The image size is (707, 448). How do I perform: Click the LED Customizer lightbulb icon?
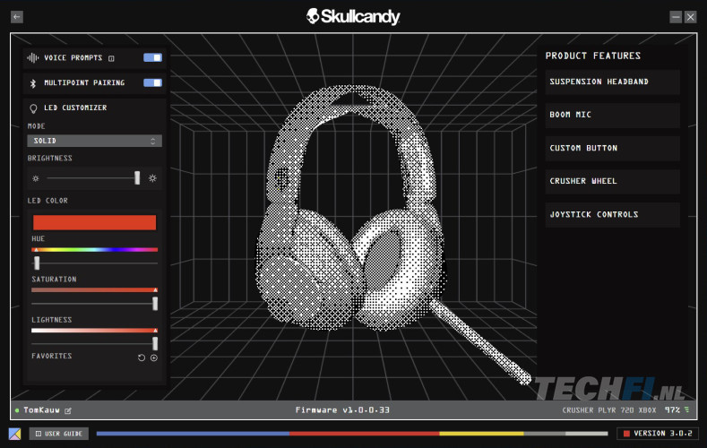tap(33, 108)
